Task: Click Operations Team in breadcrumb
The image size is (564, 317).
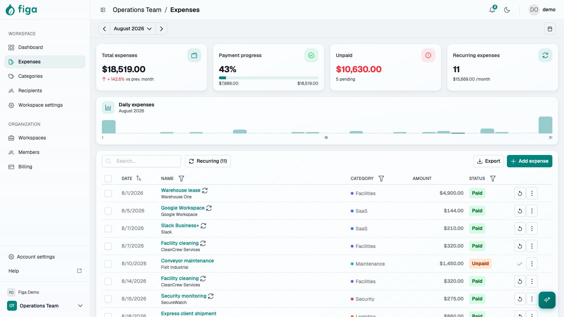Action: 137,10
